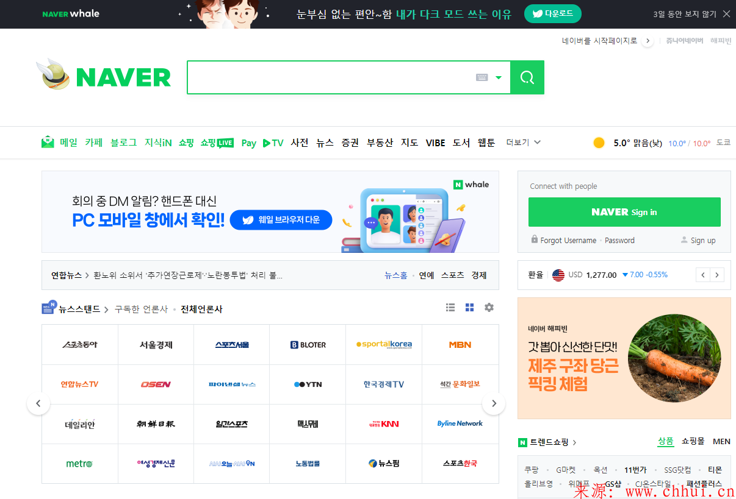This screenshot has width=736, height=499.
Task: Switch to 쇼핑몰 tab in trend shopping
Action: 693,441
